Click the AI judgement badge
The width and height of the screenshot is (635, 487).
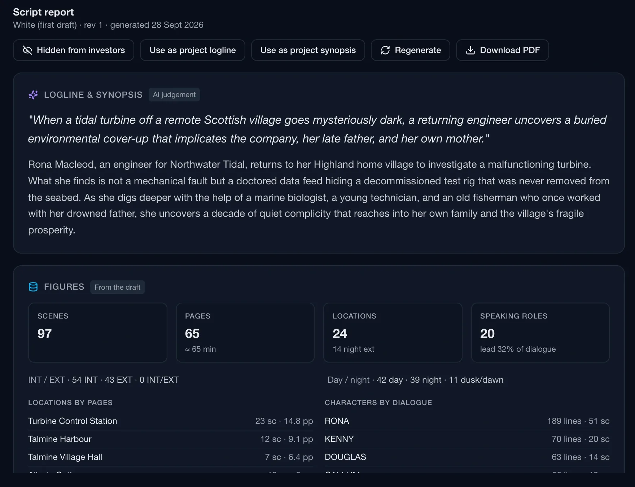pyautogui.click(x=174, y=95)
